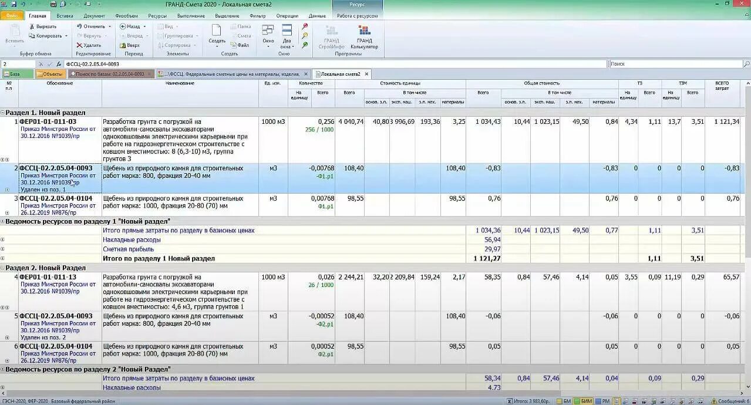This screenshot has height=405, width=751.
Task: Toggle the БИМ mode in status bar
Action: click(x=583, y=401)
